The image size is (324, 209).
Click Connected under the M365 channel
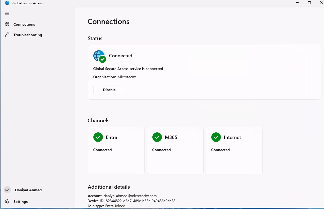pos(161,150)
